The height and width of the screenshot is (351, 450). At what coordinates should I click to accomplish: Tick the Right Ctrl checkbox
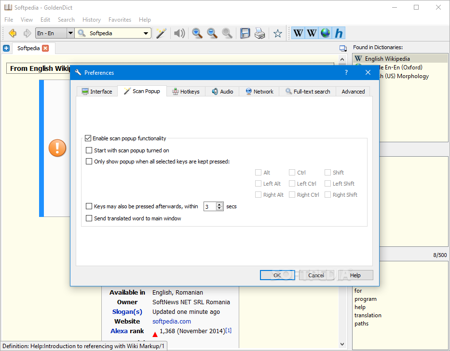[292, 195]
